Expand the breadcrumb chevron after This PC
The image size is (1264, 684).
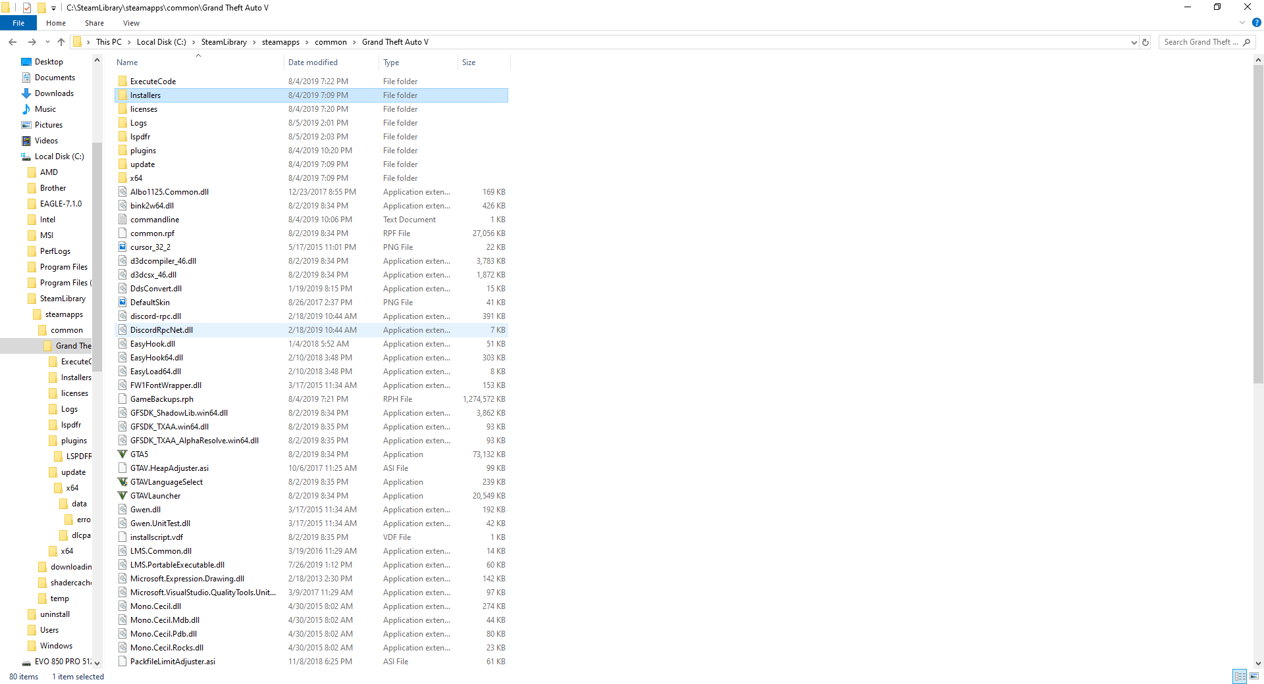pyautogui.click(x=129, y=42)
